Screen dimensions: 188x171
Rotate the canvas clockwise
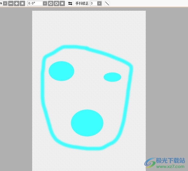[56, 4]
